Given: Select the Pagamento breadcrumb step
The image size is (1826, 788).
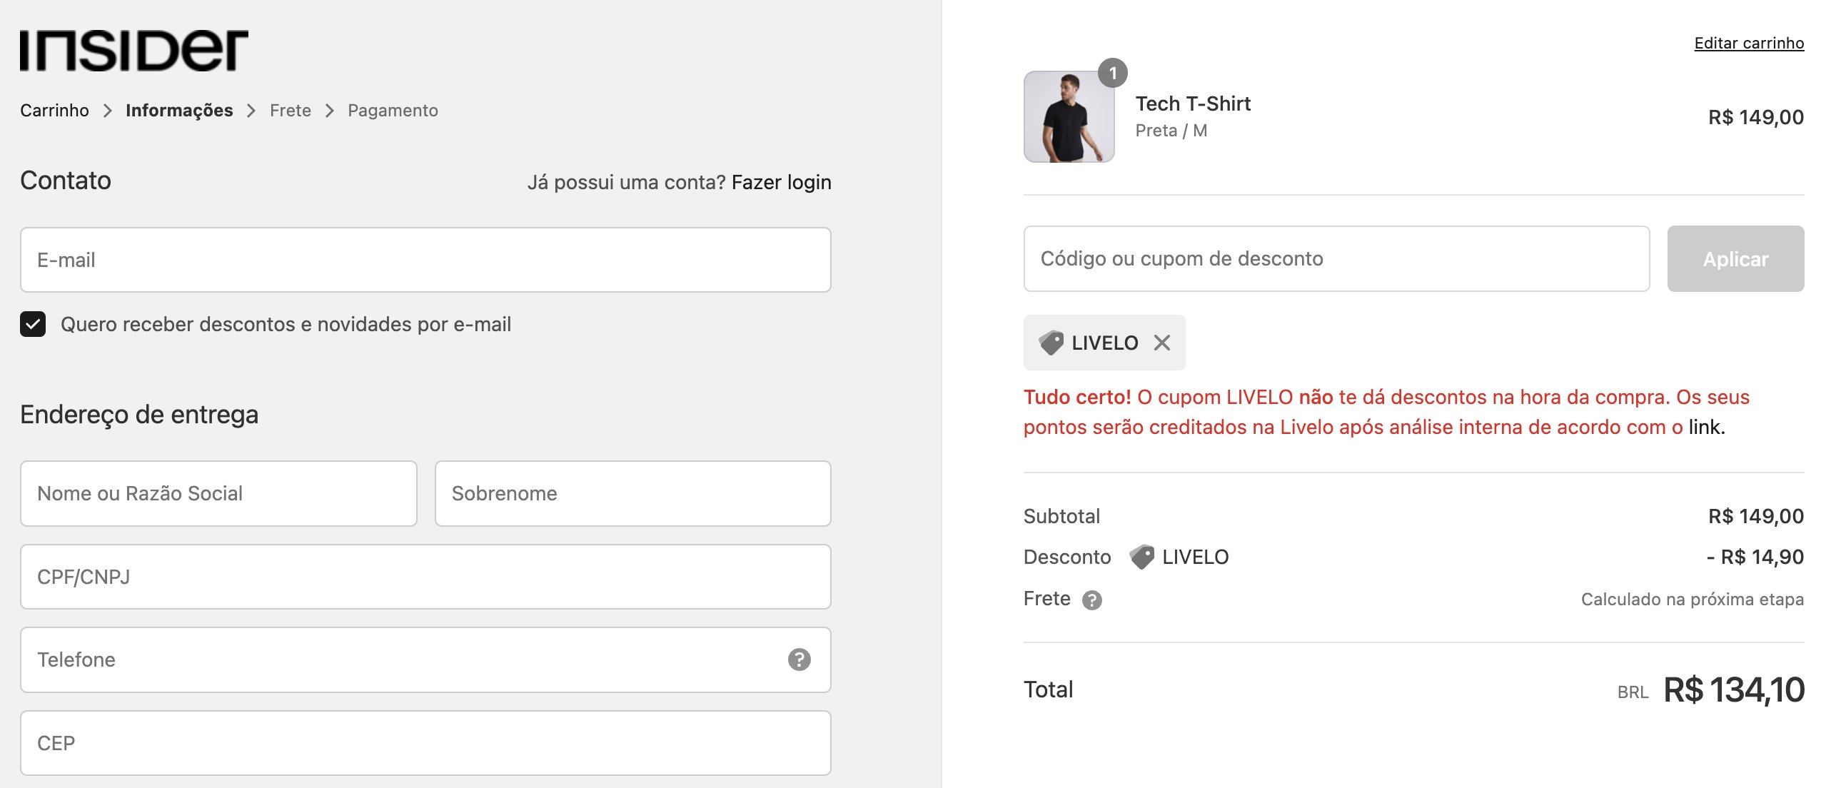Looking at the screenshot, I should click(x=393, y=111).
